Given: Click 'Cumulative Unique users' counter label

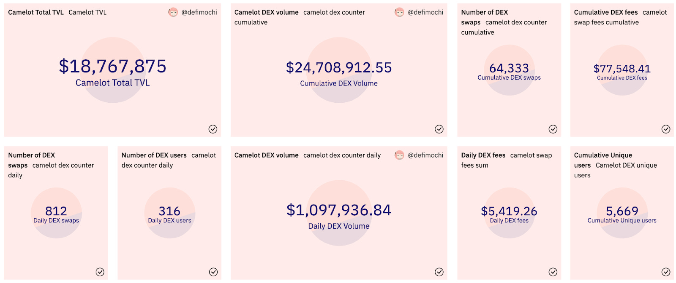Looking at the screenshot, I should (622, 221).
